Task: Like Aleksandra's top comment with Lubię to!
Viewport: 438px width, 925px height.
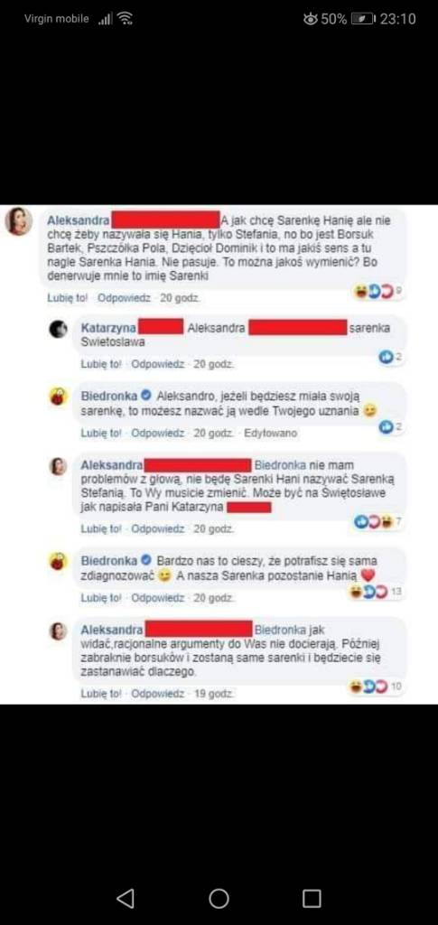Action: pos(67,298)
